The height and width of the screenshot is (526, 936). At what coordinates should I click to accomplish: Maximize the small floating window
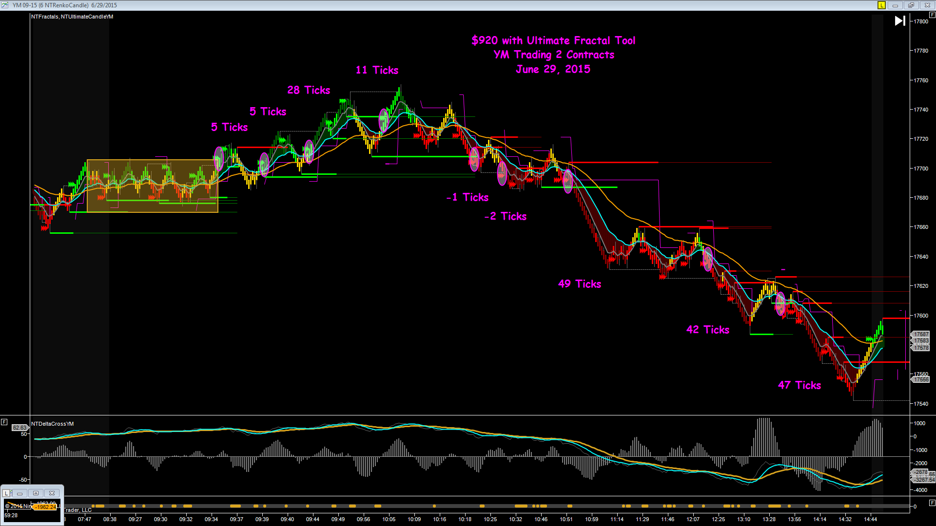click(x=36, y=493)
